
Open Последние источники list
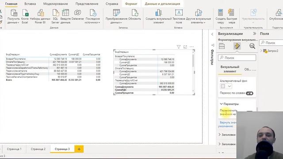click(92, 17)
